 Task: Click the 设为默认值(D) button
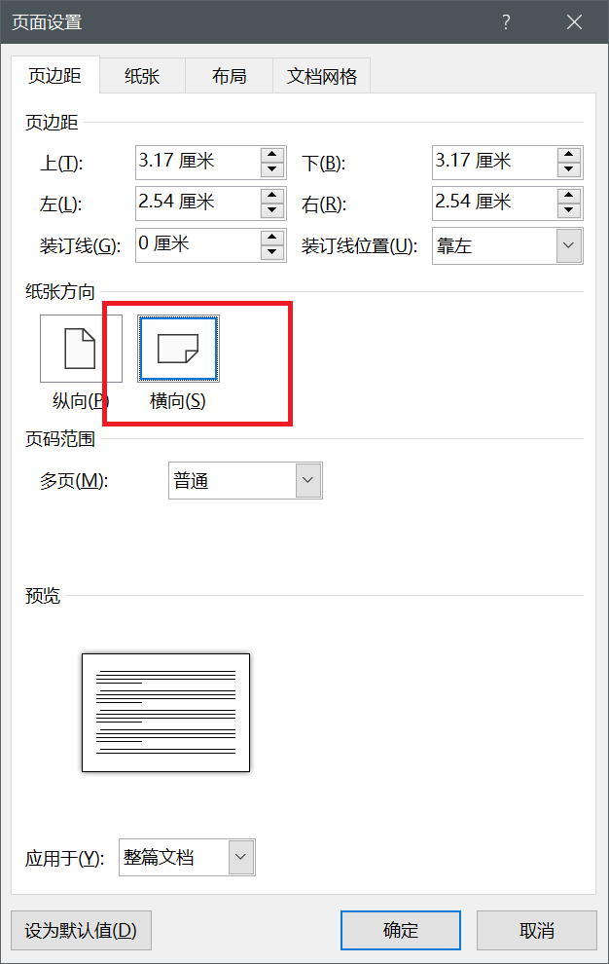pos(81,930)
